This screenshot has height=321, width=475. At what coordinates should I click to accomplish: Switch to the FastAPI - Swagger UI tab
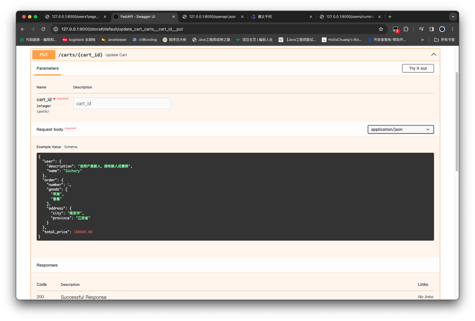click(144, 17)
